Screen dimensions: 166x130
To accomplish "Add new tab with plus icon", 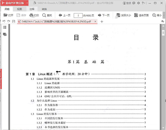I will (102, 22).
